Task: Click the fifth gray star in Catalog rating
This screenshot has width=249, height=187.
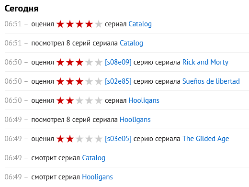Action: 99,24
